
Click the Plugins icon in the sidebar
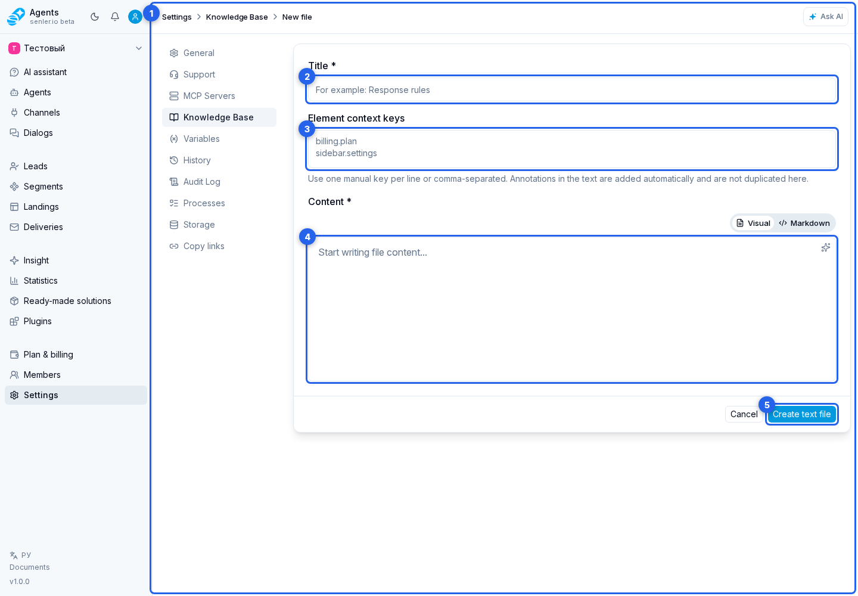[x=14, y=321]
